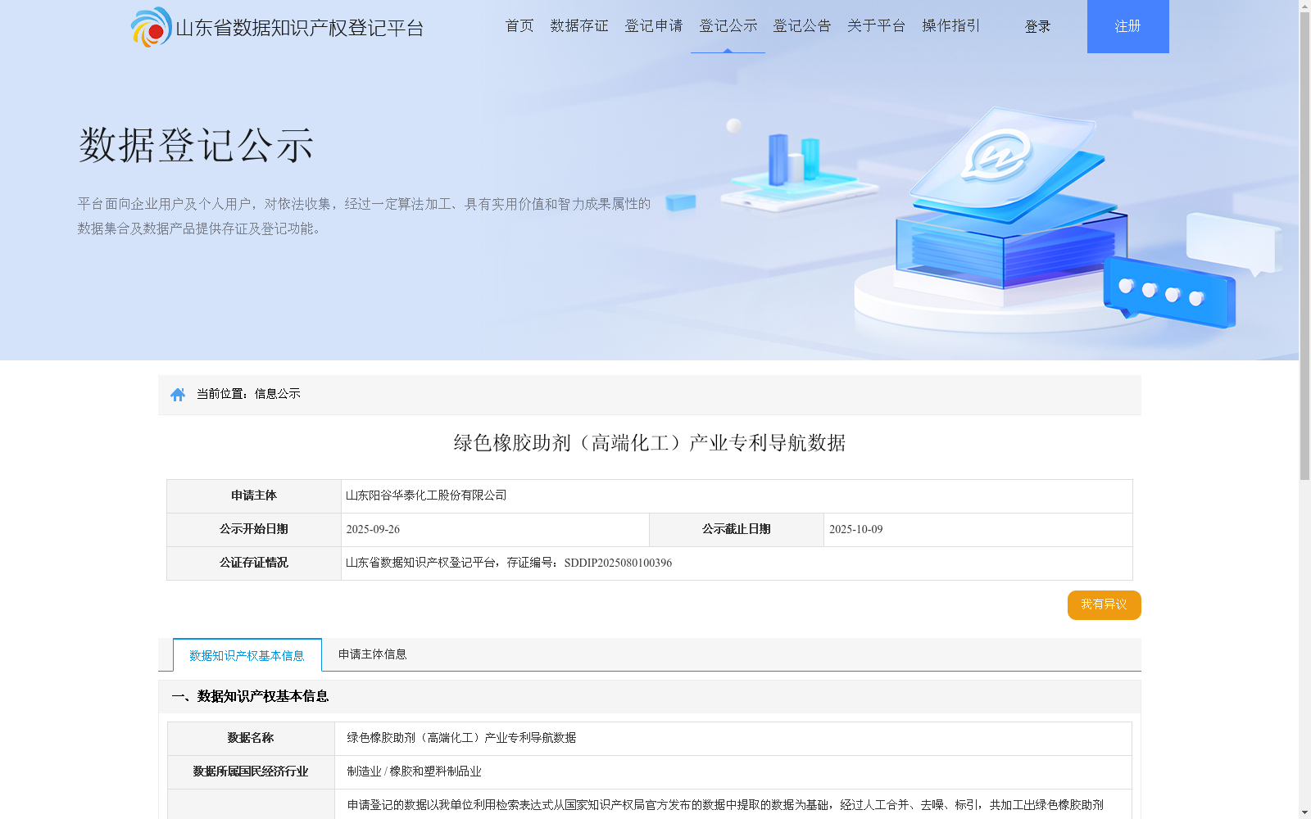The image size is (1311, 819).
Task: Click certificate number SDDIP2025080100396 cell
Action: tap(737, 563)
